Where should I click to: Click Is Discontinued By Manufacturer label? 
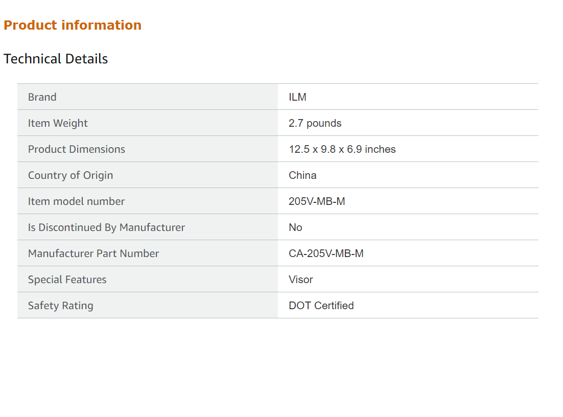click(x=106, y=227)
